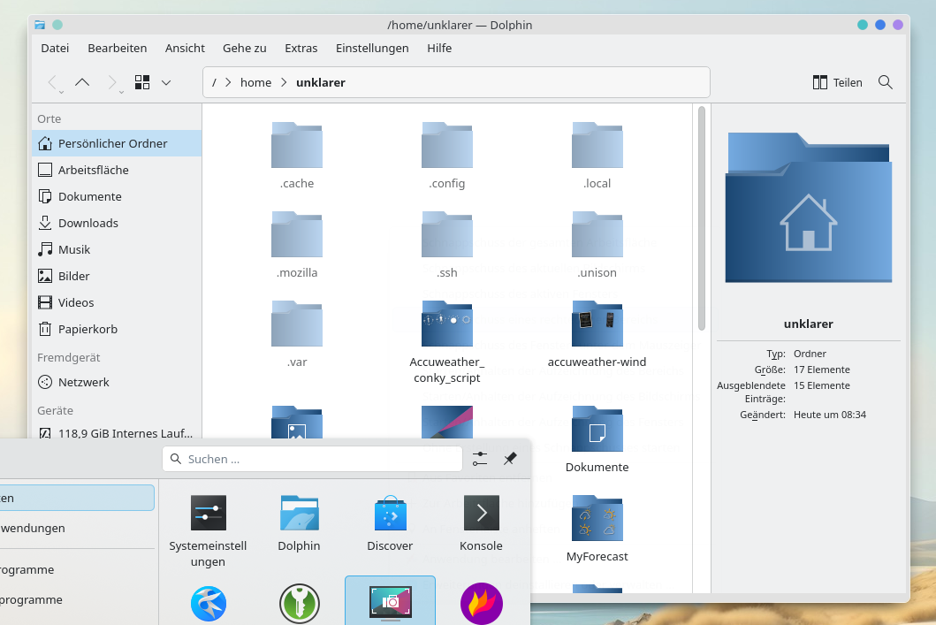Viewport: 936px width, 625px height.
Task: Pin the launcher with the pin icon
Action: (510, 459)
